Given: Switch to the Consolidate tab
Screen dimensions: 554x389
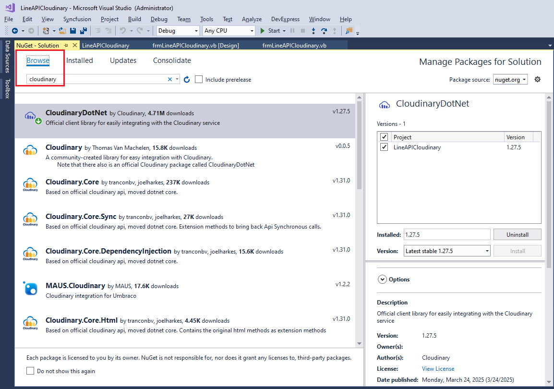Looking at the screenshot, I should pyautogui.click(x=172, y=61).
